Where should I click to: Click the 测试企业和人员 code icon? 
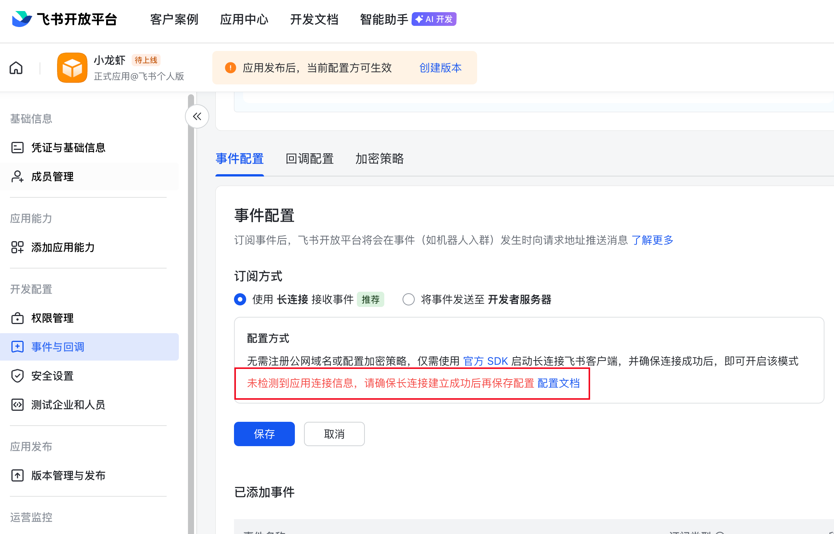click(18, 405)
